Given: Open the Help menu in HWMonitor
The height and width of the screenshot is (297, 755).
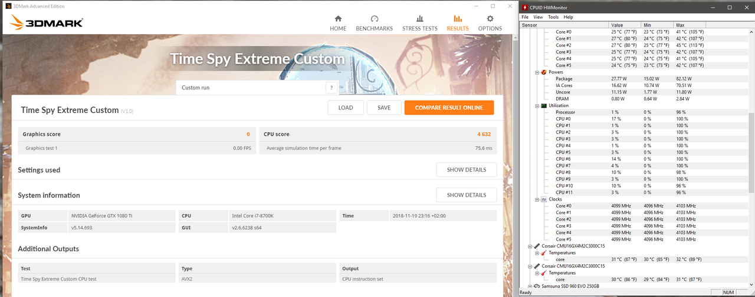Looking at the screenshot, I should 568,17.
